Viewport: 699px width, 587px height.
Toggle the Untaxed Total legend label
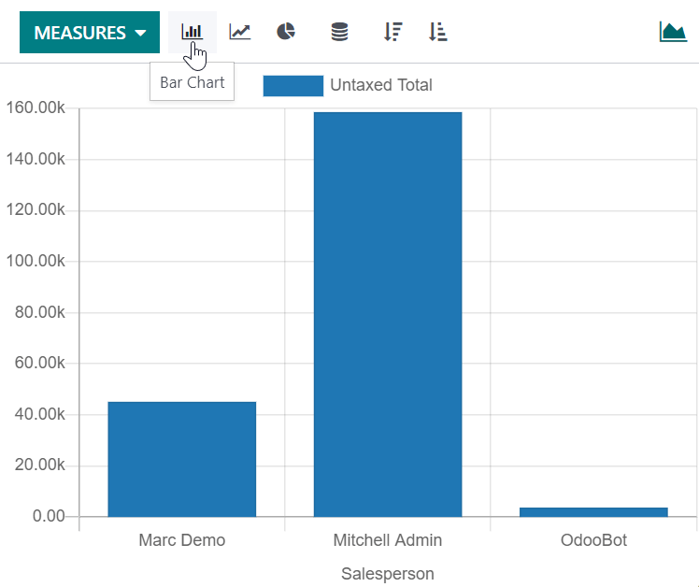point(380,86)
